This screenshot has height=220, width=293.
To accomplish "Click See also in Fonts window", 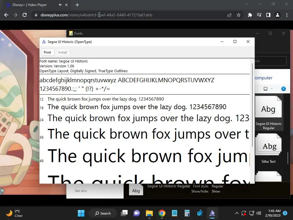I will 80,190.
